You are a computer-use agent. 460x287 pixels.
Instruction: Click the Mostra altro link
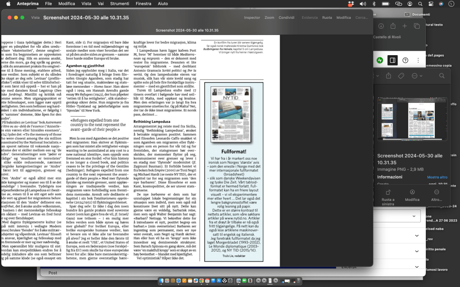[x=437, y=177]
